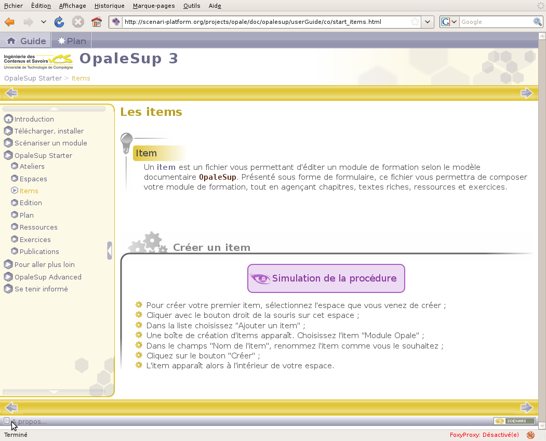Open the history dropdown next to Forward
Viewport: 546px width, 441px height.
click(43, 22)
